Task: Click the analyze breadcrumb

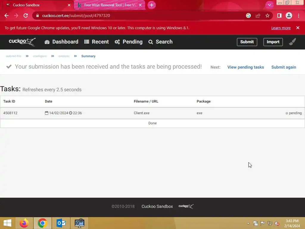Action: (x=64, y=56)
